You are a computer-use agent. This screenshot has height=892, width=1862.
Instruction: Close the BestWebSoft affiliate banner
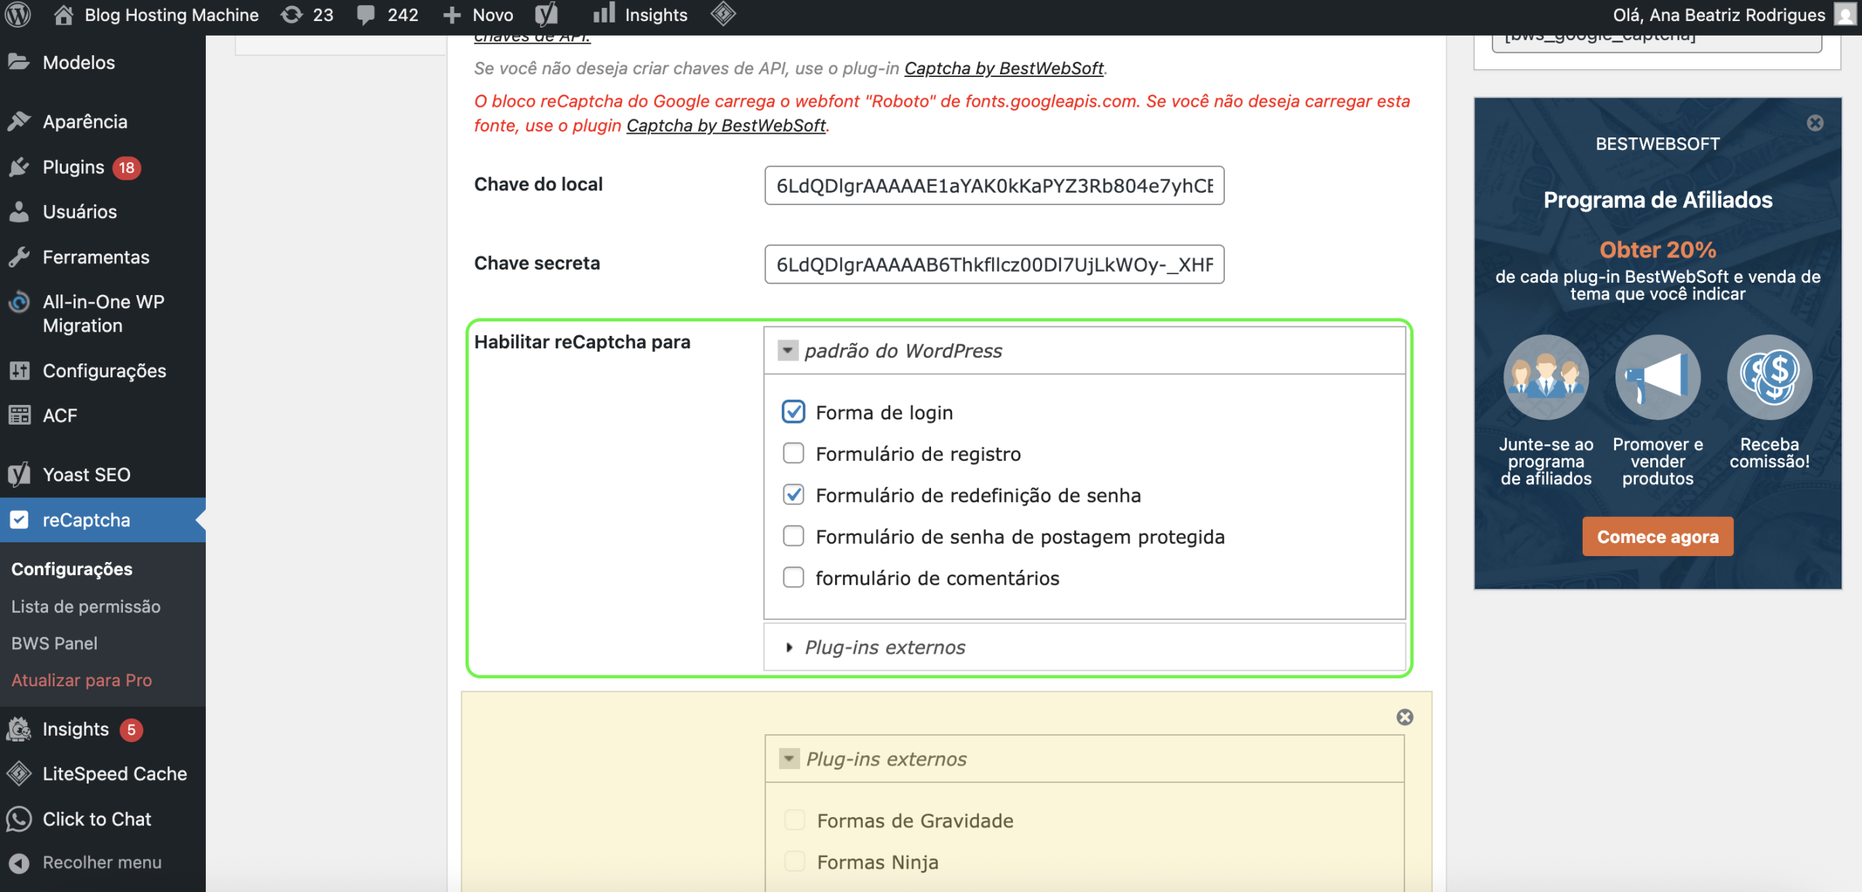tap(1815, 123)
